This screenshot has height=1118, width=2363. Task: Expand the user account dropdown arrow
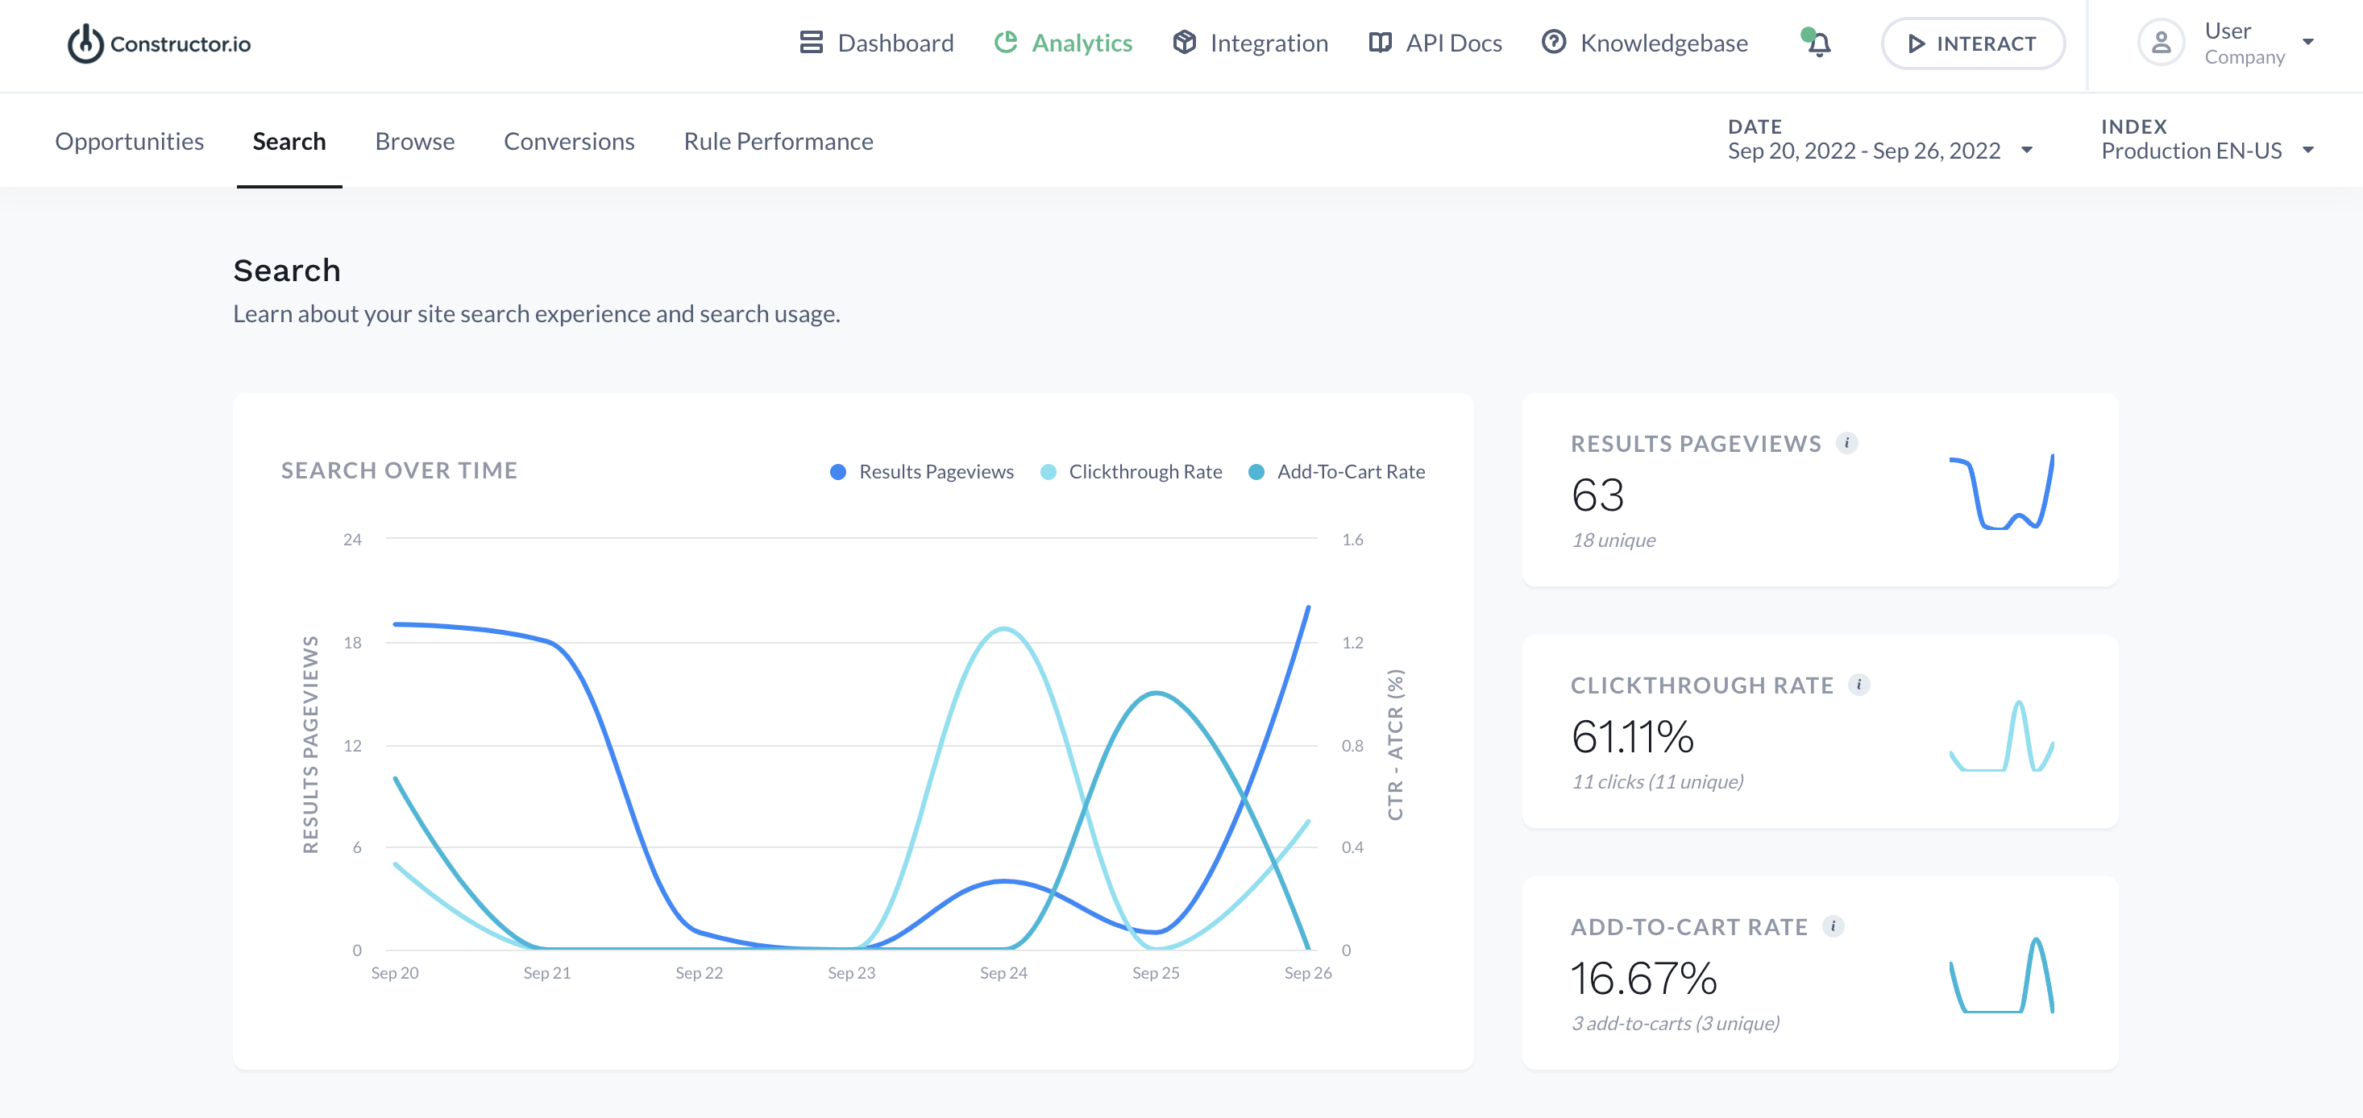tap(2307, 42)
